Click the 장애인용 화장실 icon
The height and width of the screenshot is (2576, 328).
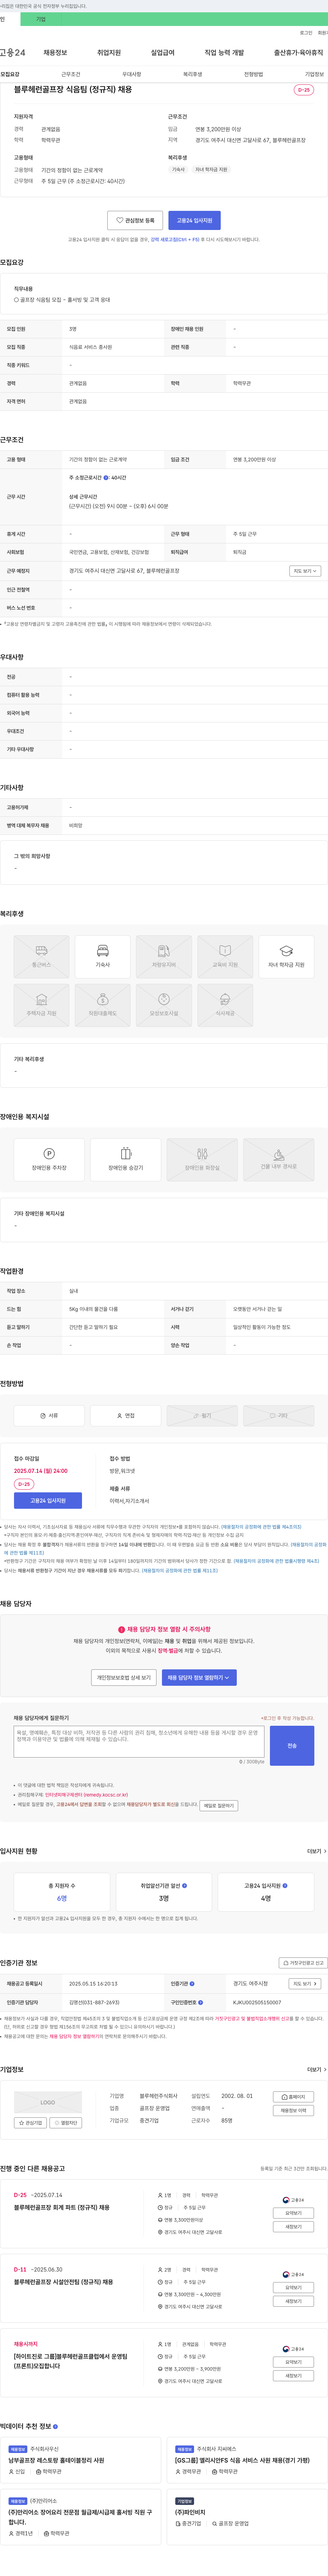click(202, 1159)
